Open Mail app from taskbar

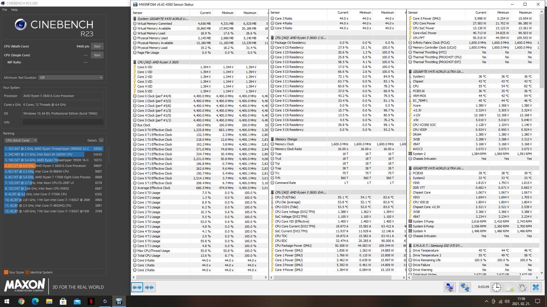pyautogui.click(x=77, y=301)
